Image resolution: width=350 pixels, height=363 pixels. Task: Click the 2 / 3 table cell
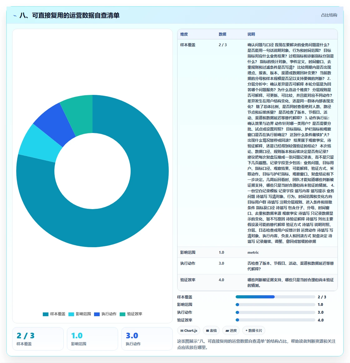click(x=223, y=45)
